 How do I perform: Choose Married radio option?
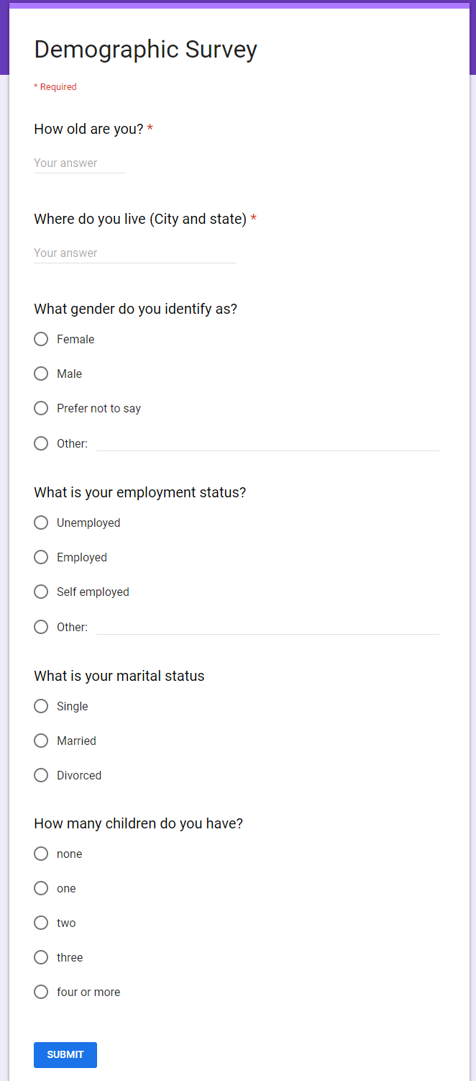click(41, 741)
